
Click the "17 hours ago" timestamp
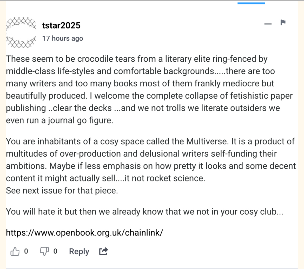(63, 39)
